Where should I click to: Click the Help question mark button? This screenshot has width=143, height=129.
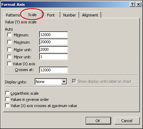click(132, 4)
